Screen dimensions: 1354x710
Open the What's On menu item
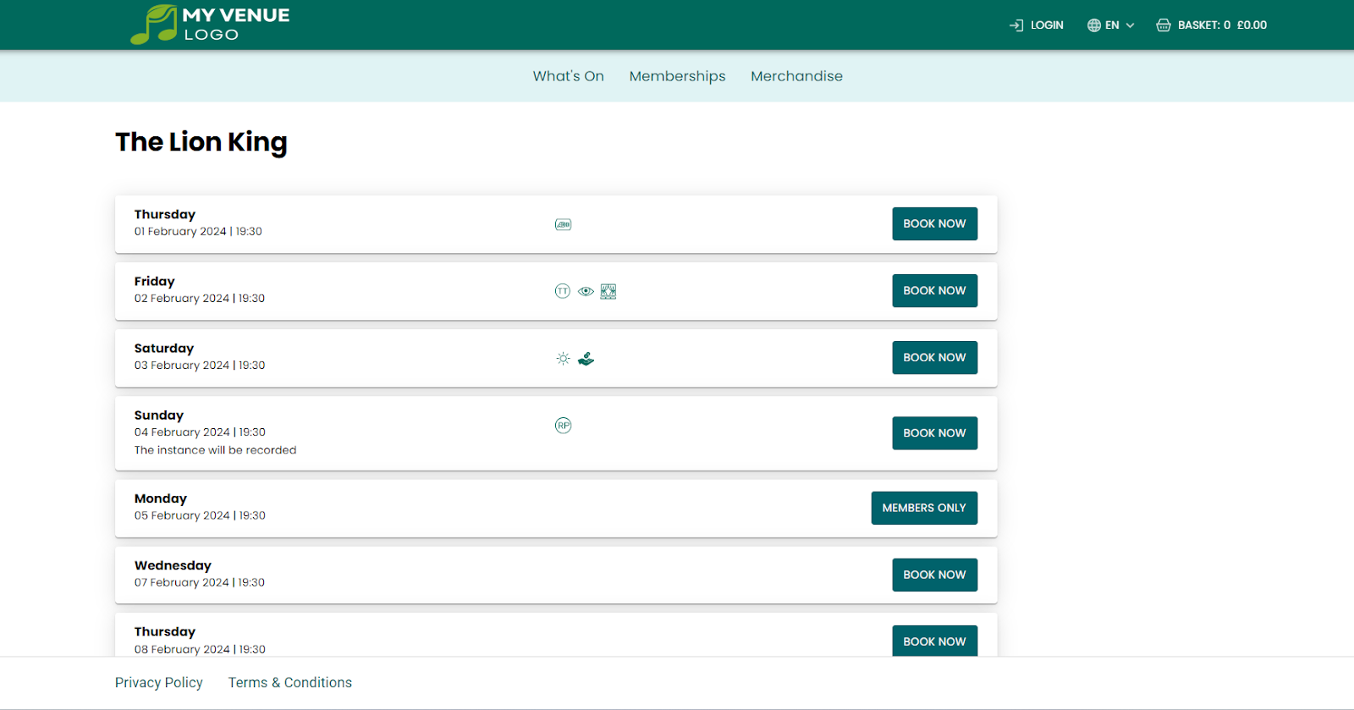point(568,76)
